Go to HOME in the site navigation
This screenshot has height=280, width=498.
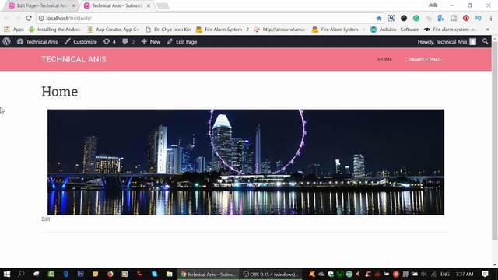384,59
